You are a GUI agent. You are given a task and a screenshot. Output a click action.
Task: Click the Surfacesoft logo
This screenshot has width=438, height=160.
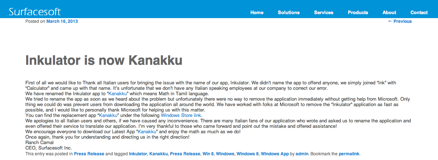pos(35,12)
